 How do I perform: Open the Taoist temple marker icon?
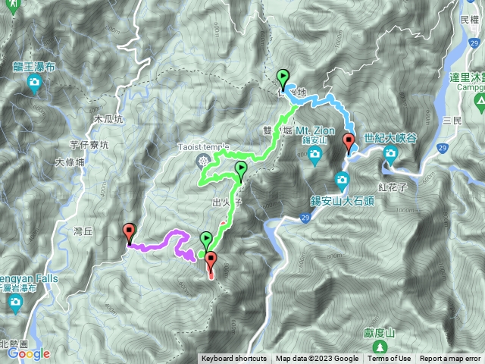[204, 162]
